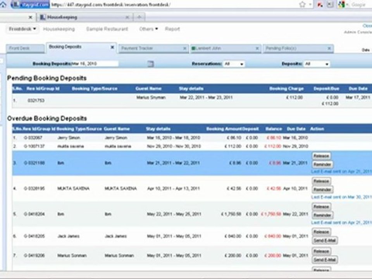
Task: Click Reminder button in highlighted ibm row
Action: [x=322, y=164]
